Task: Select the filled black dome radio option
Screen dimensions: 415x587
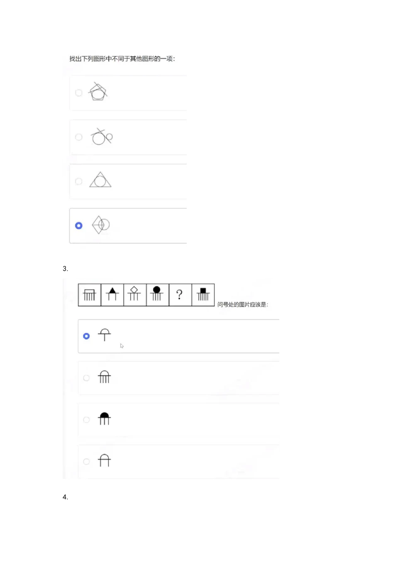Action: (x=86, y=420)
